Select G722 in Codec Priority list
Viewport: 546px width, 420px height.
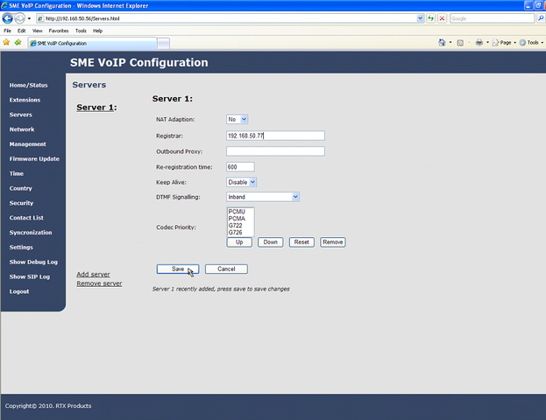point(235,226)
